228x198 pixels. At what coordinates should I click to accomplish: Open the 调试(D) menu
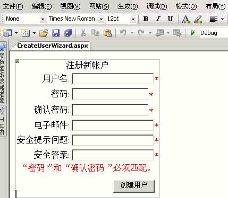157,6
